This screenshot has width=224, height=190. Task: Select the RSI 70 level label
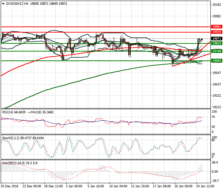213,117
